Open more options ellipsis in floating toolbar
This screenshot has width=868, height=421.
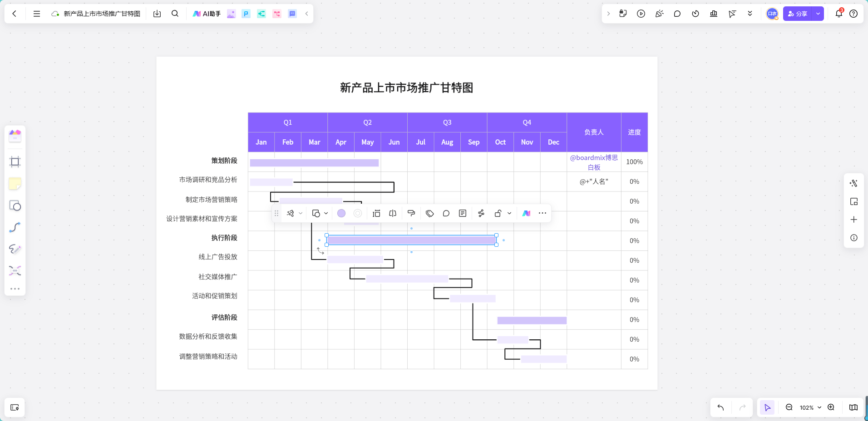pyautogui.click(x=542, y=213)
